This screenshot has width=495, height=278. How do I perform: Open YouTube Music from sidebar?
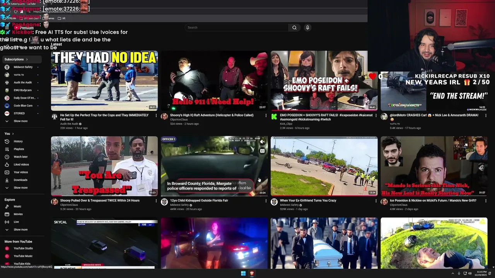click(23, 256)
